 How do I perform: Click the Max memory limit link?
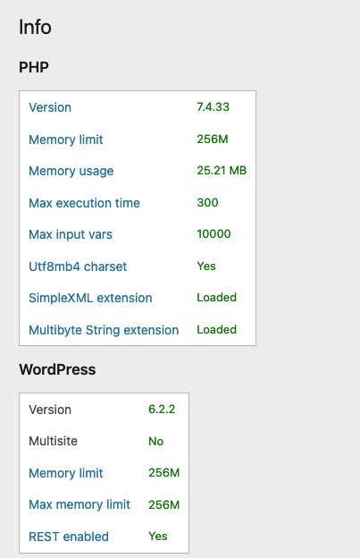point(80,504)
